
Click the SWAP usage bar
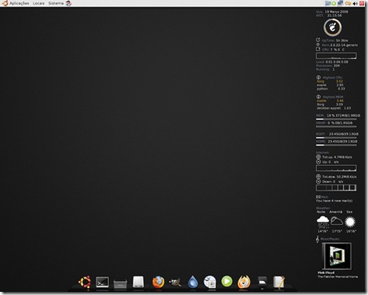pos(336,127)
